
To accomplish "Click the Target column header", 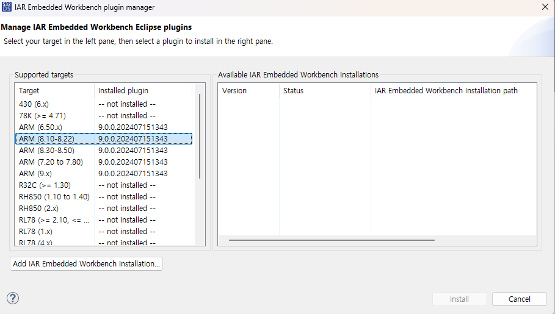I will [54, 90].
